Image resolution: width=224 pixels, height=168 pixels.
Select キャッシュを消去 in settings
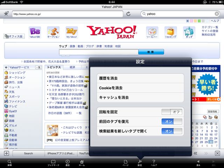140,97
